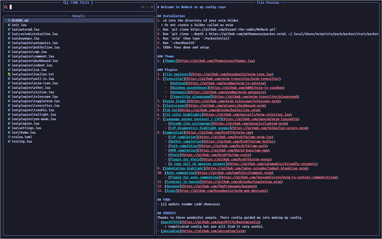Image resolution: width=382 pixels, height=239 pixels.
Task: Click the magnifier icon in the FIND FILES title
Action: pos(65,2)
